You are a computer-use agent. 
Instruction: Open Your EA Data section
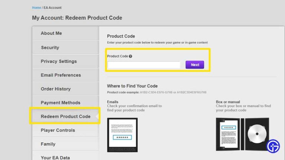point(55,157)
